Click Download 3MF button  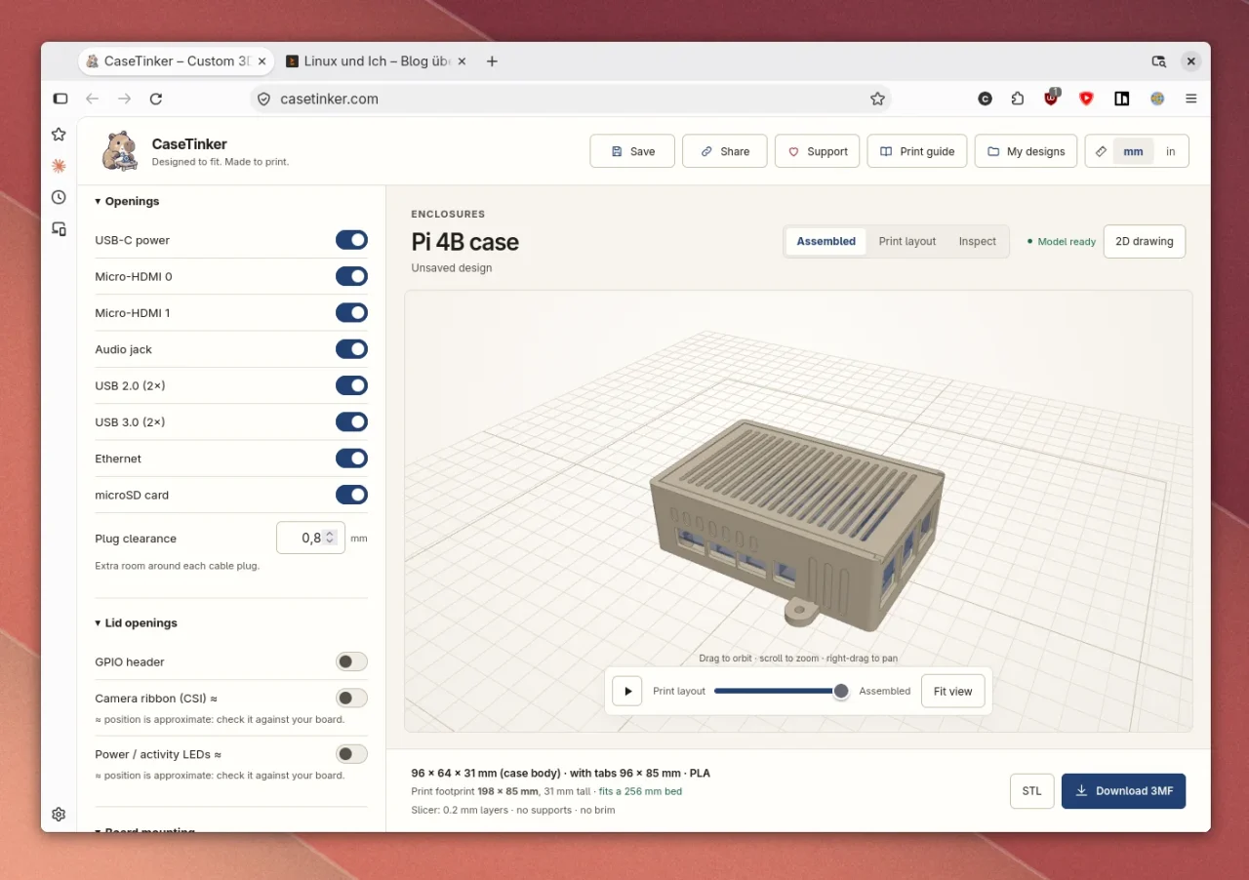[1123, 791]
